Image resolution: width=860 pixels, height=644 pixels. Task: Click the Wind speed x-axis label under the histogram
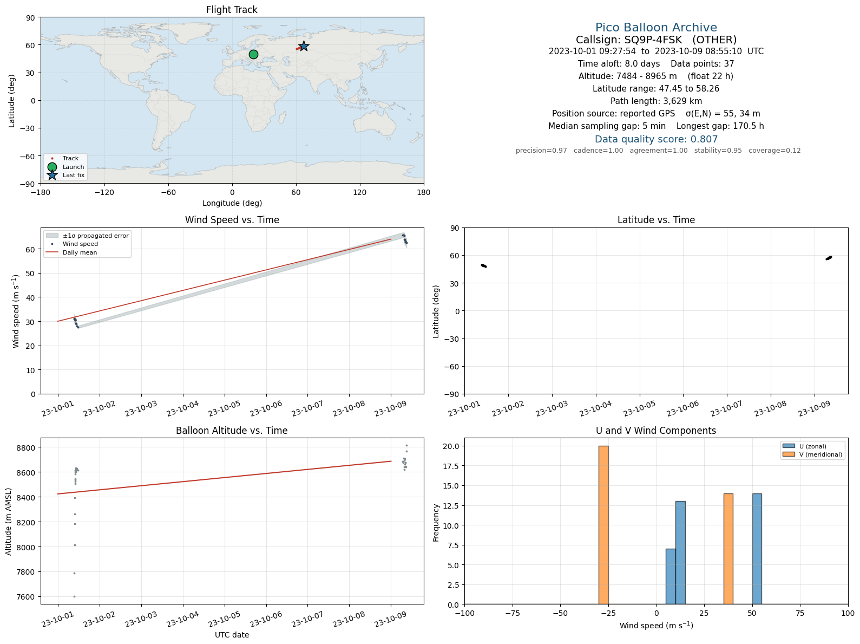point(656,626)
